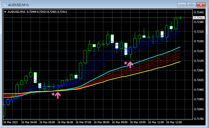Select the pink star signal near 06:00
209x128 pixels.
point(53,94)
